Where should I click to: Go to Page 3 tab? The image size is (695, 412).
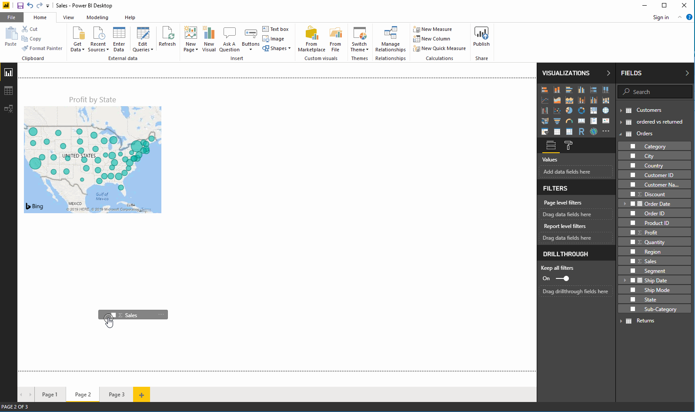(x=117, y=395)
